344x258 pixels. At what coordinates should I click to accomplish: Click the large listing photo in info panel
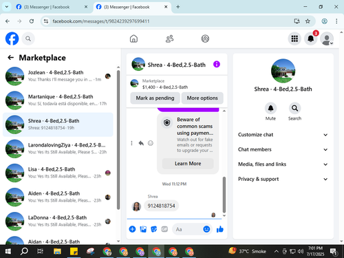pos(283,71)
